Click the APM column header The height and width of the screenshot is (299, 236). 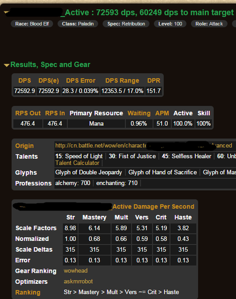(162, 113)
